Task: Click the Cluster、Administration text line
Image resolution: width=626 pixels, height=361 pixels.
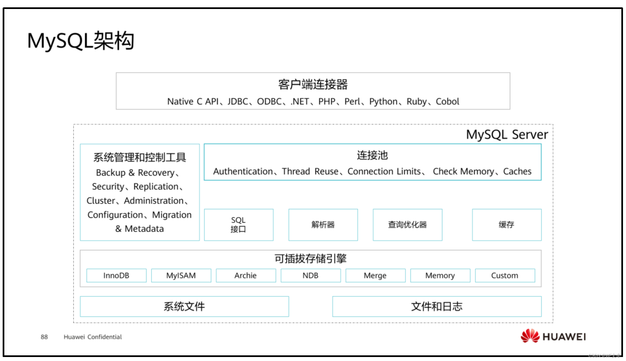Action: pos(138,200)
